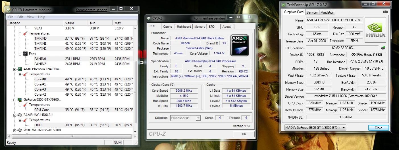Click the GPU Clock value 828 MHz
The width and height of the screenshot is (399, 150).
(314, 103)
